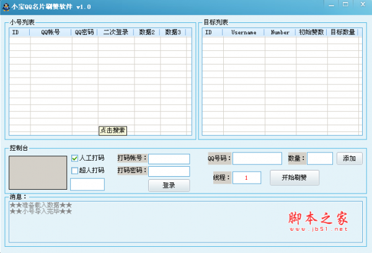
Task: Sort 小号列表 by ID column header
Action: coord(19,32)
